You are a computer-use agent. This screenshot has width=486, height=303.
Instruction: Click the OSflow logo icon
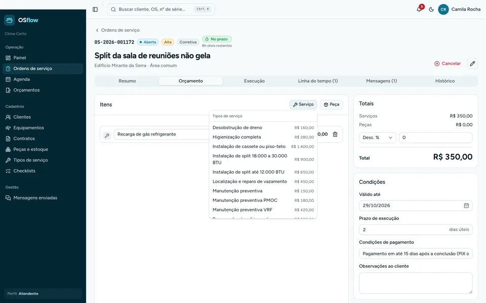coord(9,20)
